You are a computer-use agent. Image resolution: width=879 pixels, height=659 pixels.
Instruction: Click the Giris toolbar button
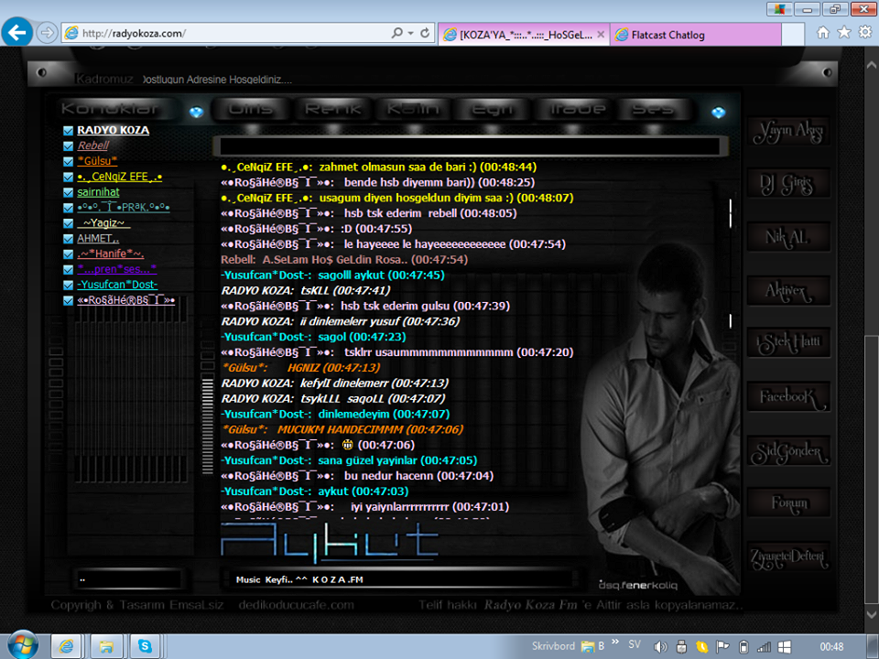[x=251, y=109]
